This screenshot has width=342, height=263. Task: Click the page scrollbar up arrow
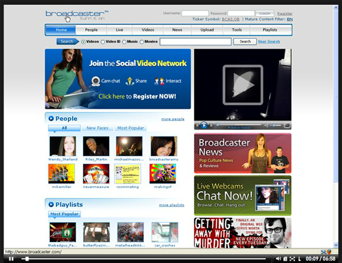[x=335, y=8]
